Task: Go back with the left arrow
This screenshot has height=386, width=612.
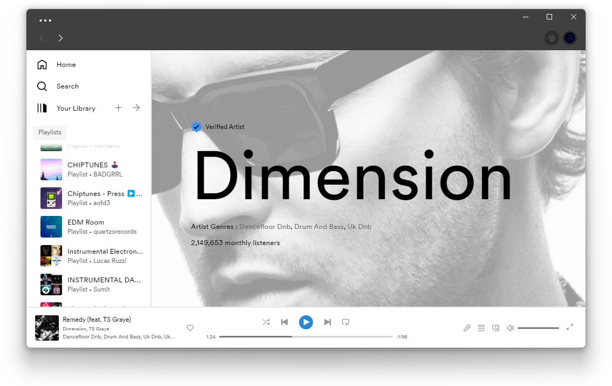Action: coord(42,38)
